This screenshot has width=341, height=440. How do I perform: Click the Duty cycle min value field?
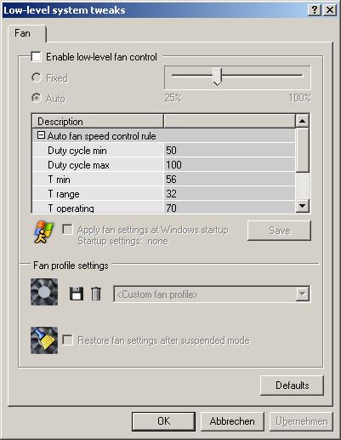[x=230, y=151]
